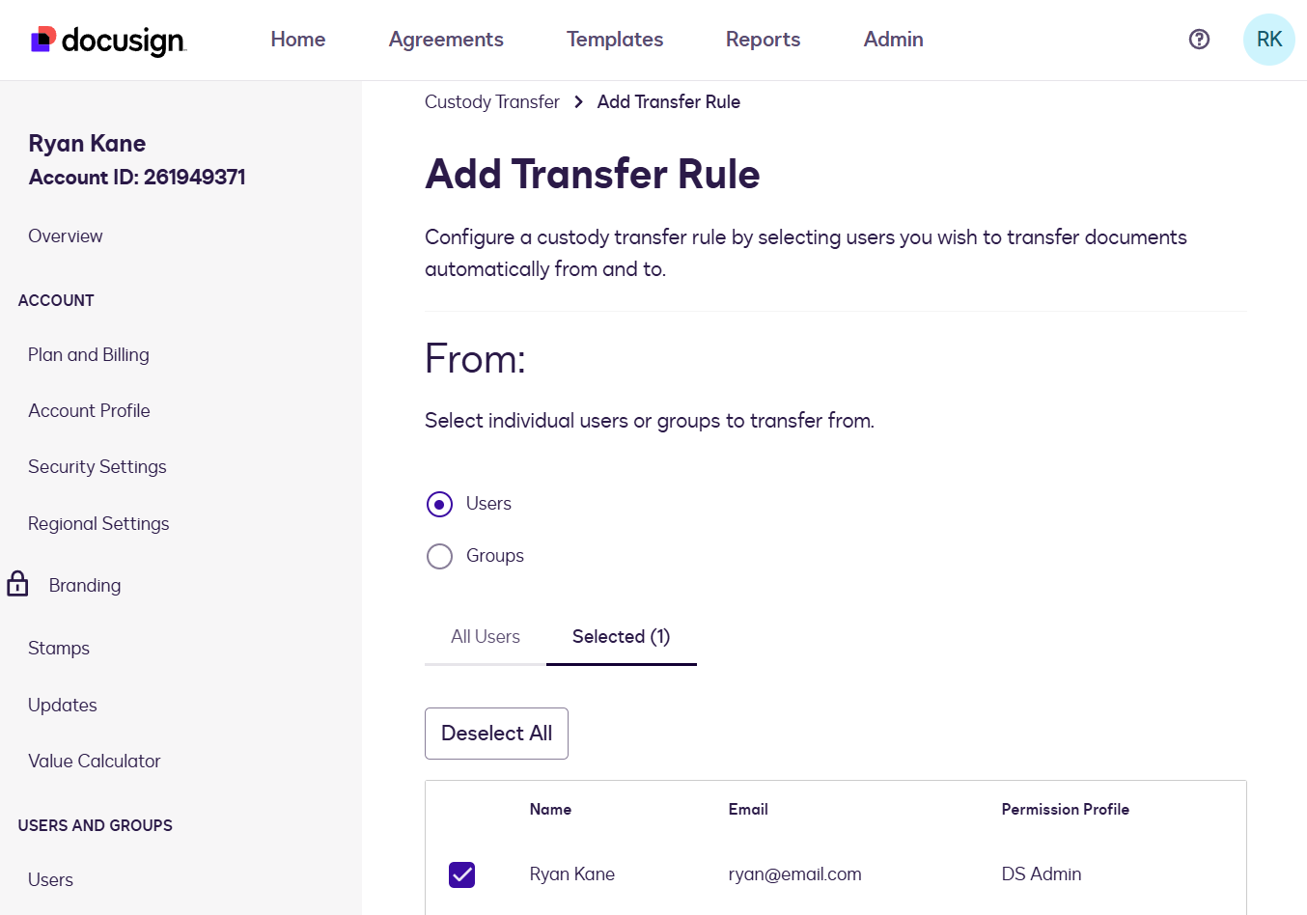Open the Templates menu
The height and width of the screenshot is (915, 1307).
pyautogui.click(x=615, y=40)
